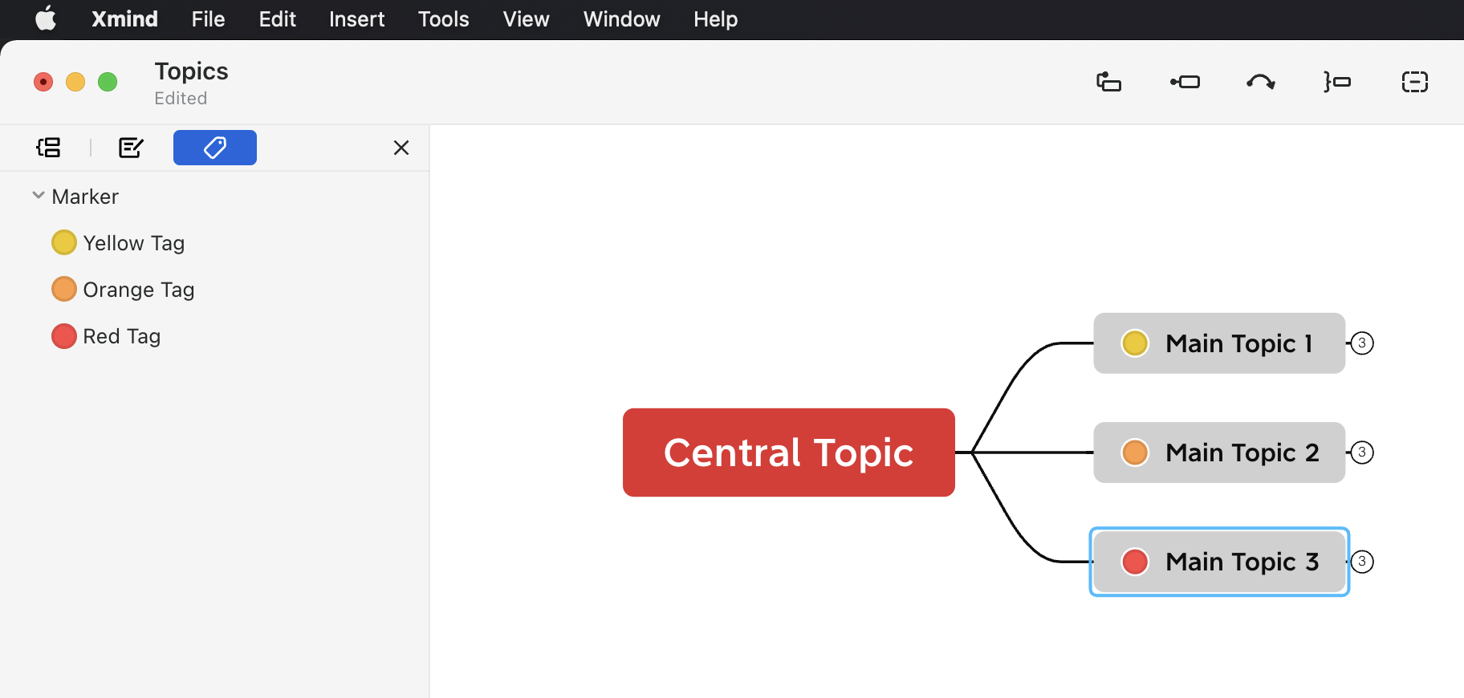Viewport: 1464px width, 698px height.
Task: Switch to the Notes panel tab
Action: click(x=131, y=148)
